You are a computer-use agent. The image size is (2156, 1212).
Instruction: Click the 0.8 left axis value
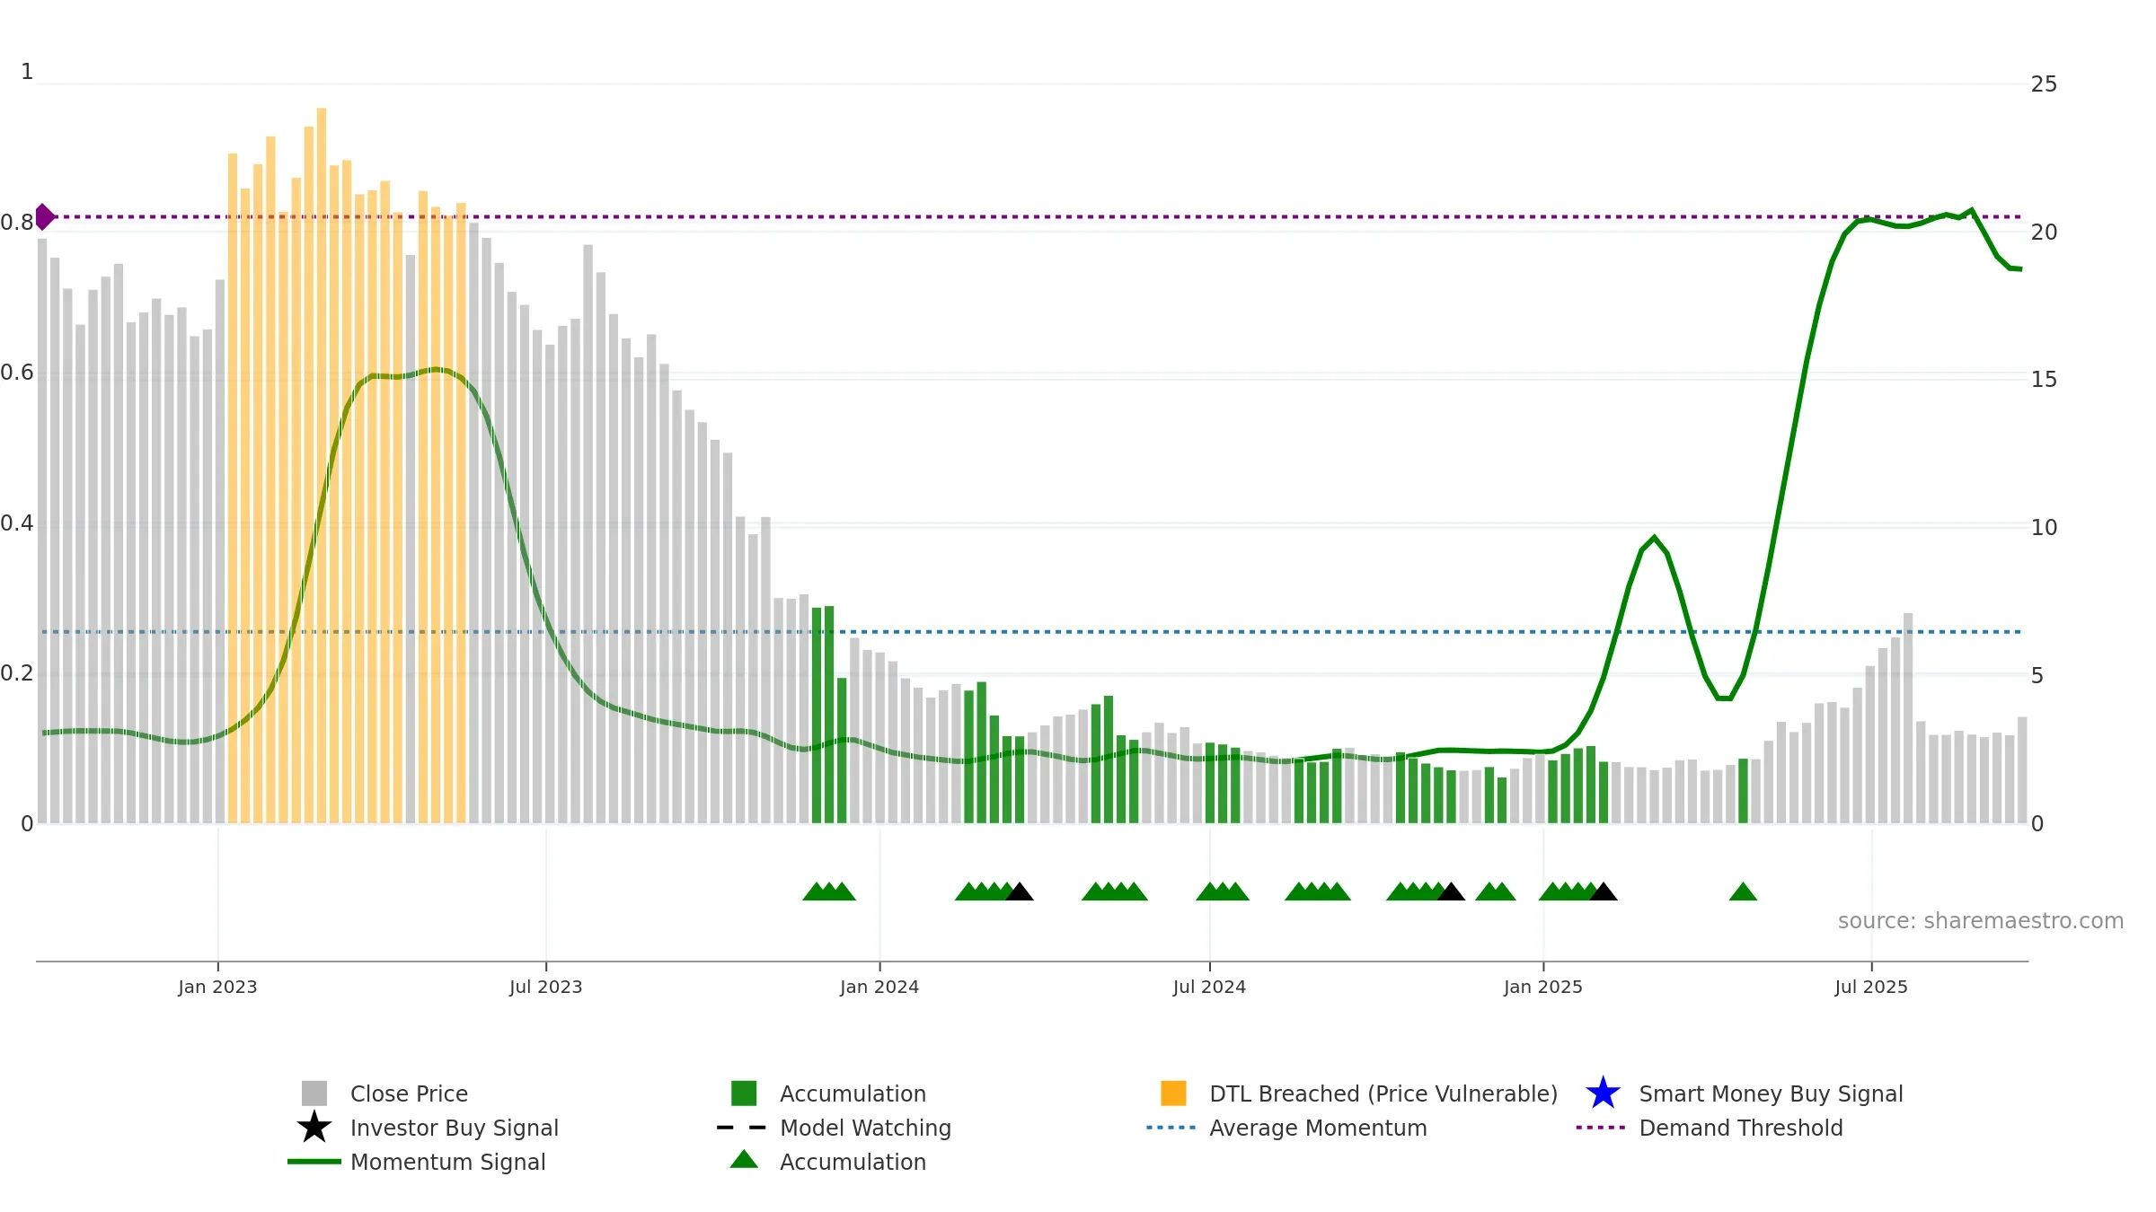click(x=17, y=222)
